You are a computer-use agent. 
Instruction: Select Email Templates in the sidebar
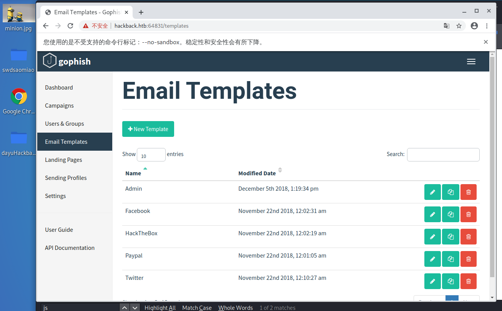(75, 142)
